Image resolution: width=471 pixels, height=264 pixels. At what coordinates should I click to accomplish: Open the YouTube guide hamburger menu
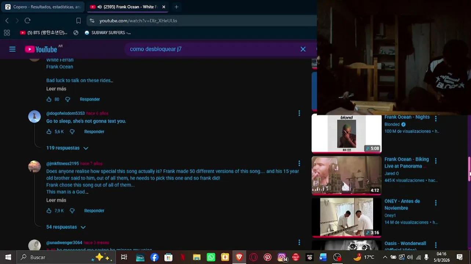pyautogui.click(x=12, y=49)
